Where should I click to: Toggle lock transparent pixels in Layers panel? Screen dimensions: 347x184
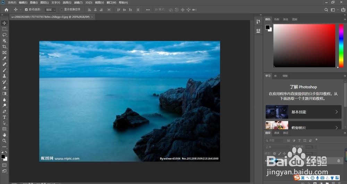coord(274,153)
